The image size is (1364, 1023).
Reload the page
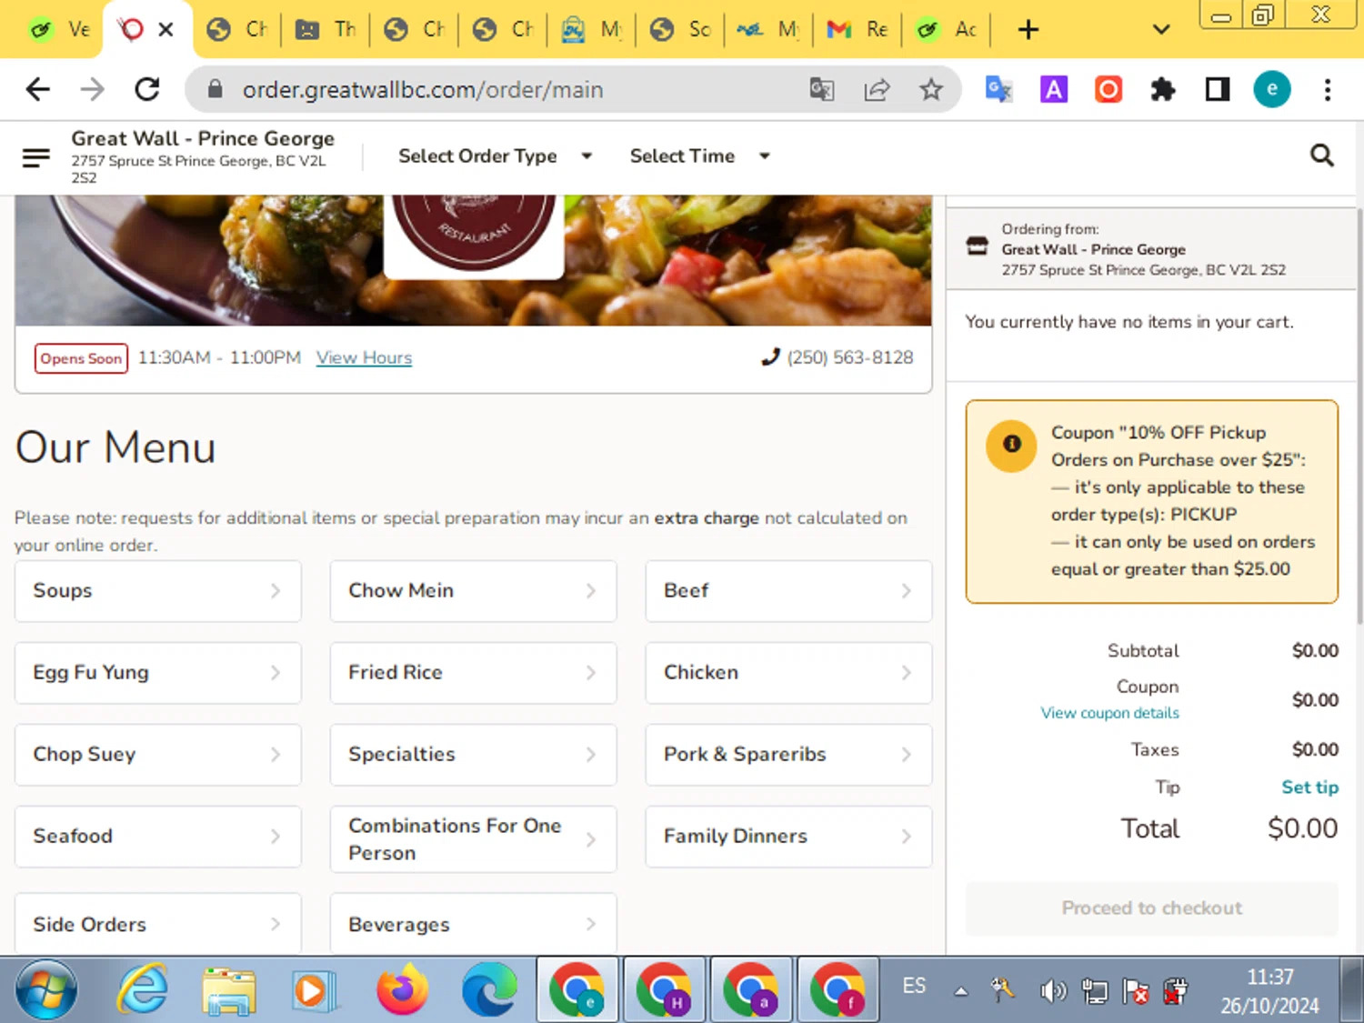pos(147,89)
